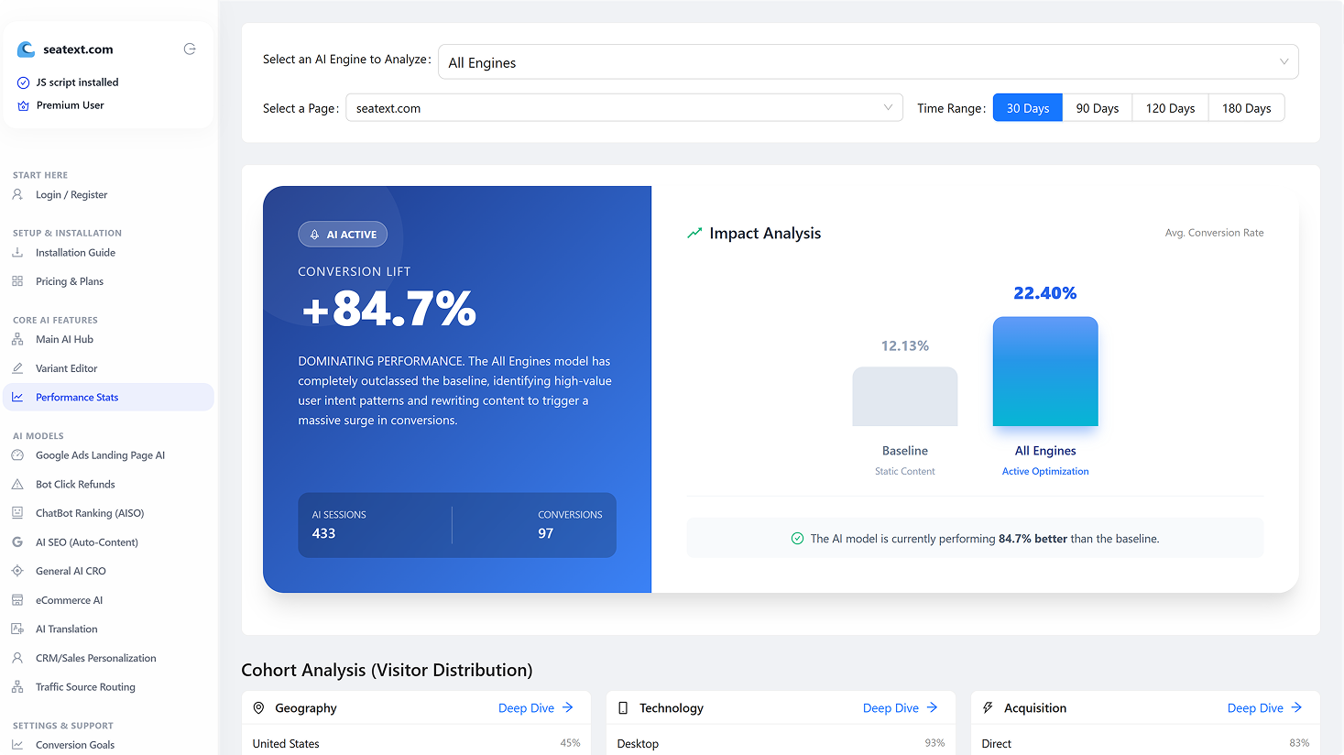Open Acquisition Deep Dive link
The image size is (1344, 755).
pos(1265,707)
